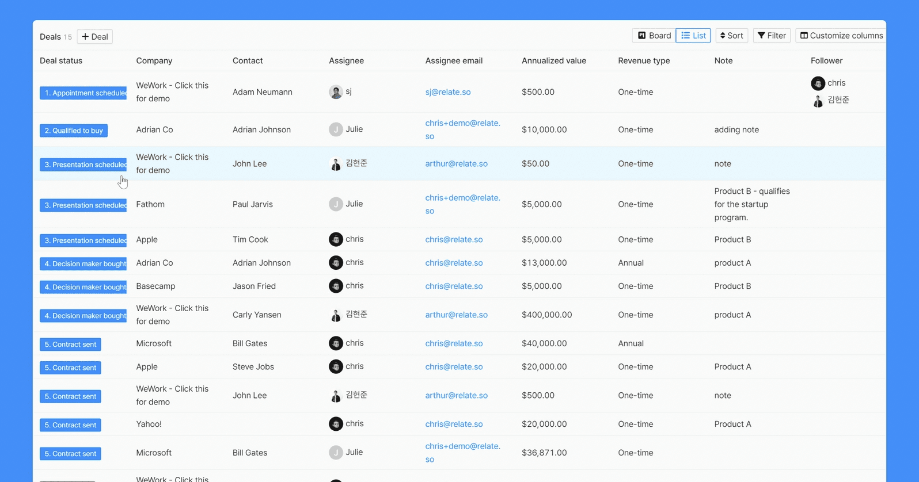Click chris avatar in Tim Cook row
This screenshot has width=919, height=482.
tap(336, 239)
